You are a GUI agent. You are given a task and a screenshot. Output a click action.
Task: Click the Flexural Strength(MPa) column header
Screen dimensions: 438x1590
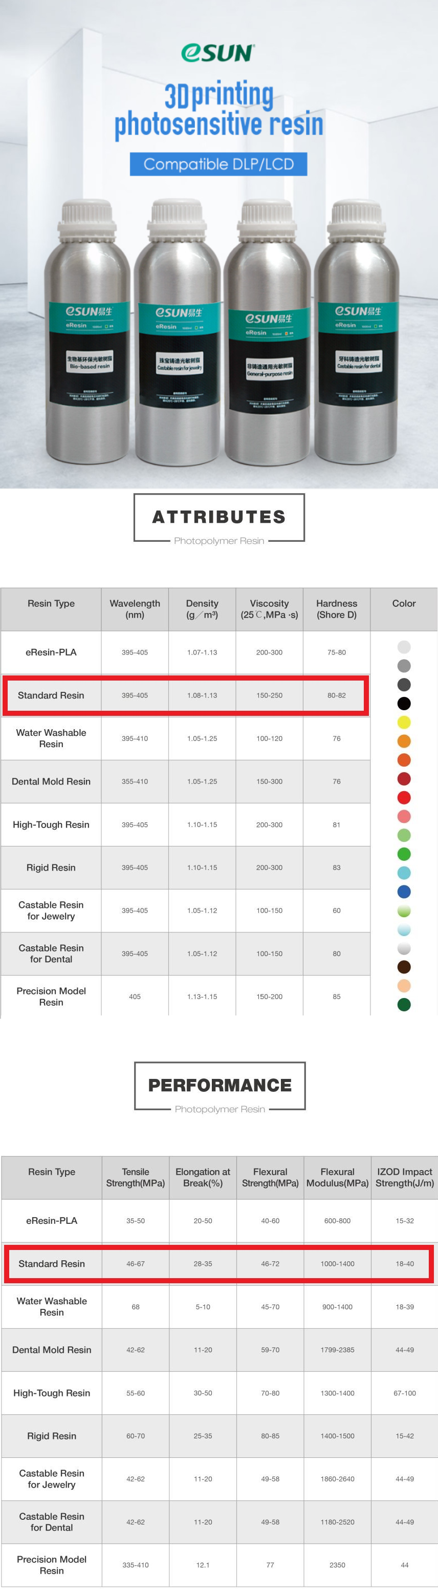click(270, 1177)
